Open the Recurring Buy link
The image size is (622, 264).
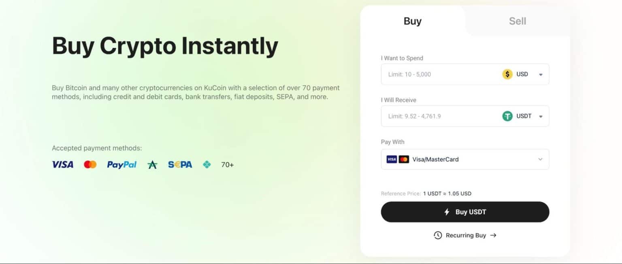[x=466, y=235]
